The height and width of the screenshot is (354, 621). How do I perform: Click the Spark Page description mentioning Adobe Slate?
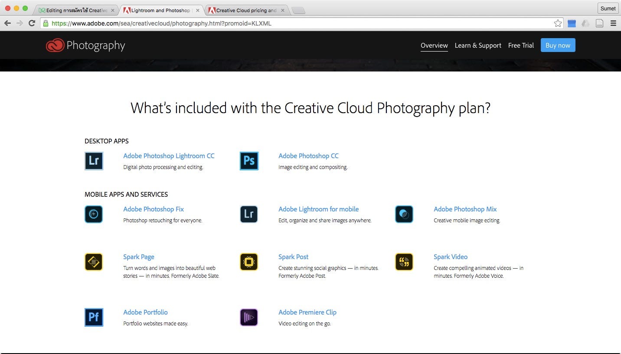[171, 272]
